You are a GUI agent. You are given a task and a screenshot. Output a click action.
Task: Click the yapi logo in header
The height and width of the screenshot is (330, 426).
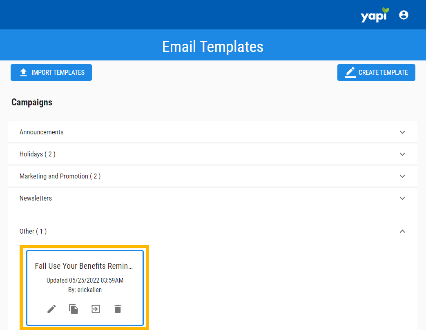click(375, 15)
